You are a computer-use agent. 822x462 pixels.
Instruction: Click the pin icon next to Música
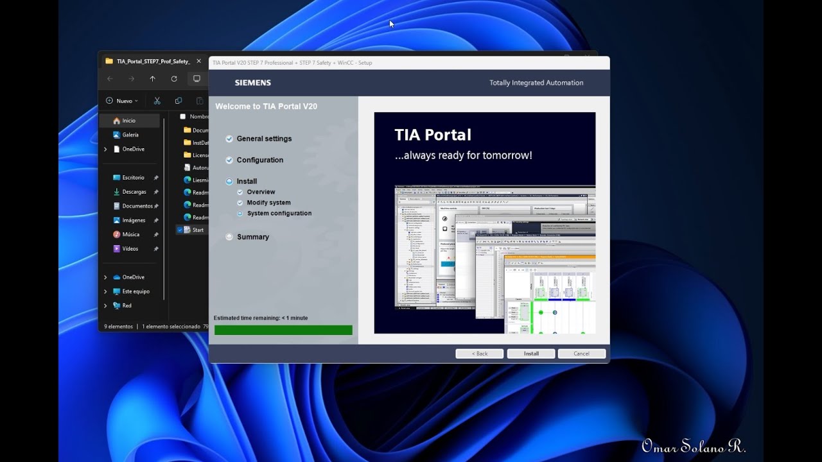(156, 234)
